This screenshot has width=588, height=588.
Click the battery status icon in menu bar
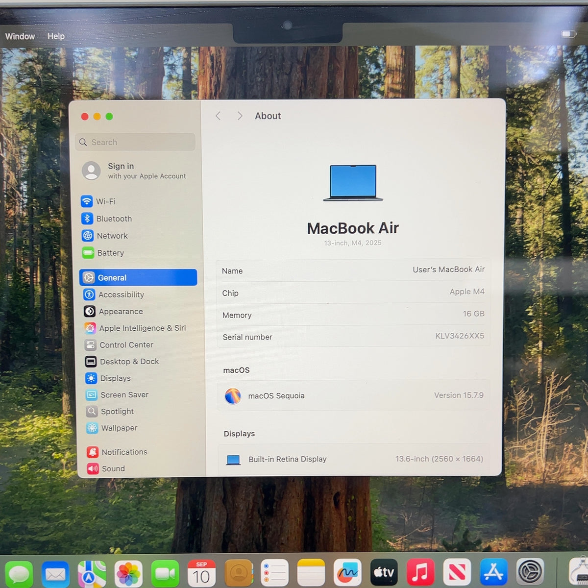click(x=568, y=34)
